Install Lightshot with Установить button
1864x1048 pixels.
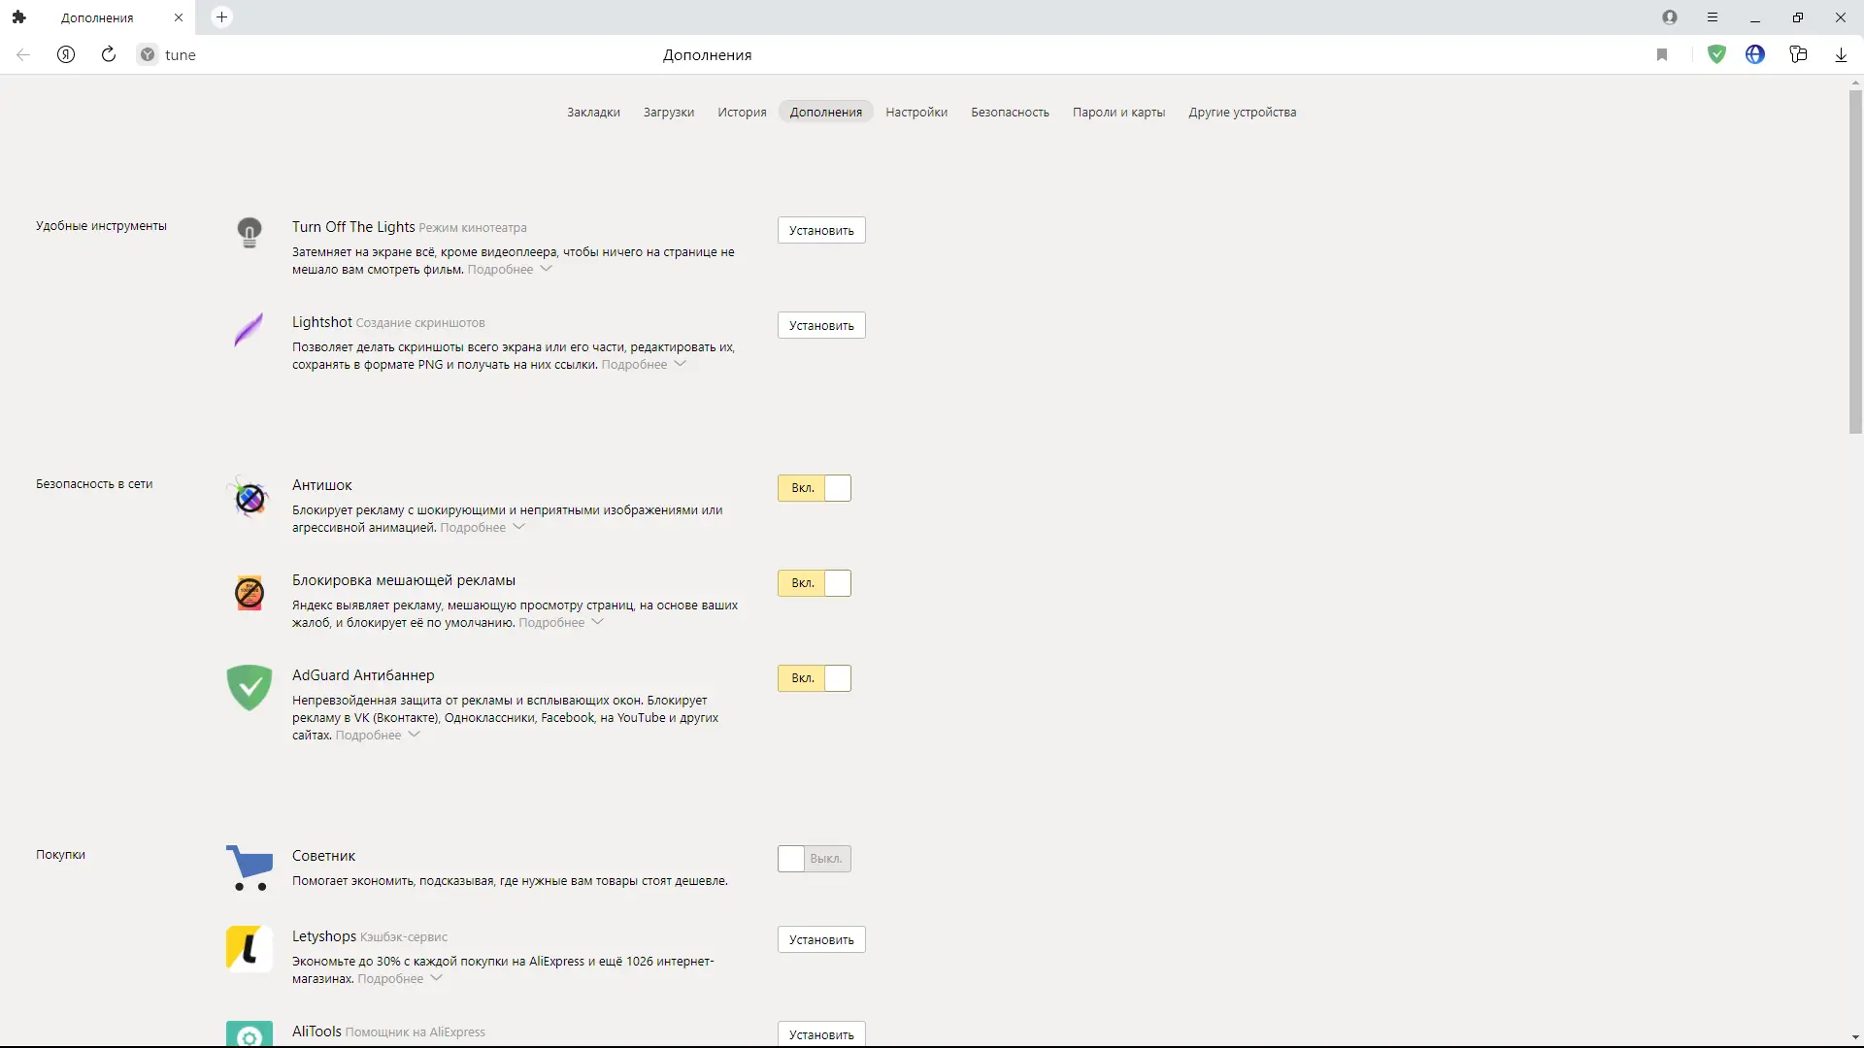pyautogui.click(x=821, y=326)
